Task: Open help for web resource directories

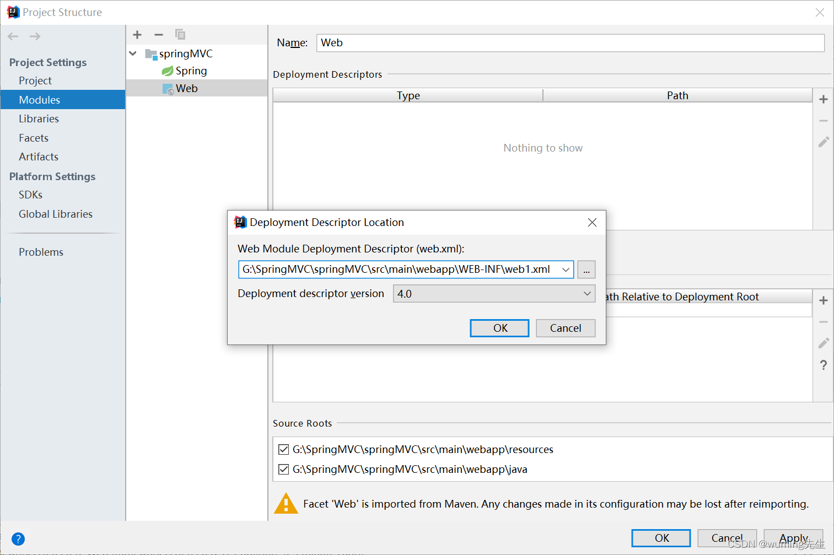Action: click(824, 365)
